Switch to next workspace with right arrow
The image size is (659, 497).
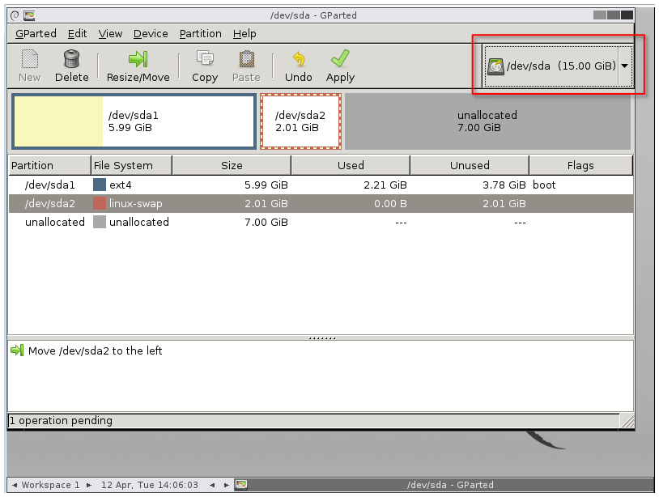click(x=89, y=485)
